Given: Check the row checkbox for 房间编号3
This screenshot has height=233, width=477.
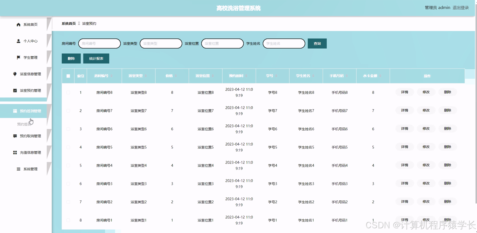Looking at the screenshot, I should click(x=68, y=184).
